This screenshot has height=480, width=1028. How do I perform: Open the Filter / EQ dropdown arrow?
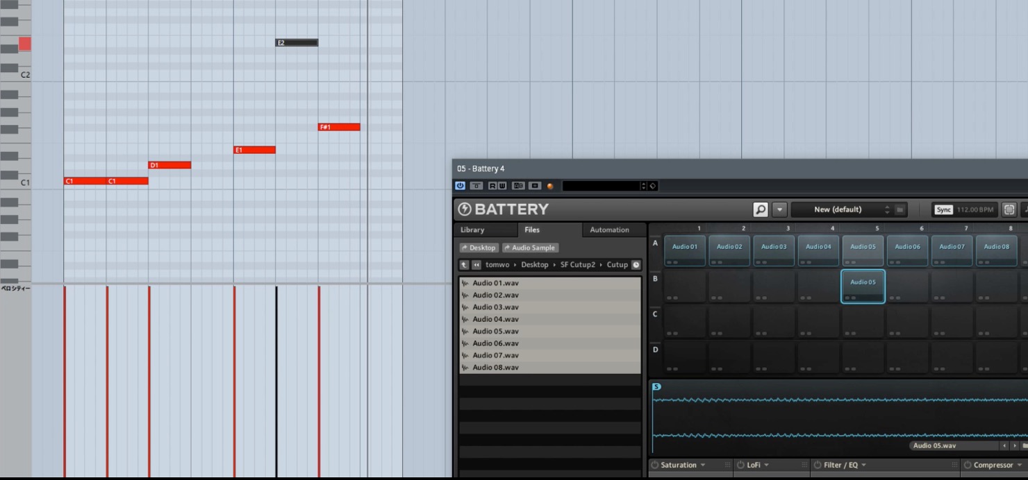[863, 465]
